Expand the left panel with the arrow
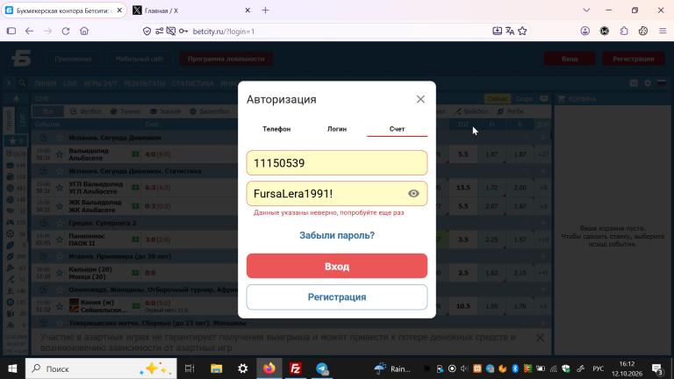The image size is (674, 379). pyautogui.click(x=9, y=83)
